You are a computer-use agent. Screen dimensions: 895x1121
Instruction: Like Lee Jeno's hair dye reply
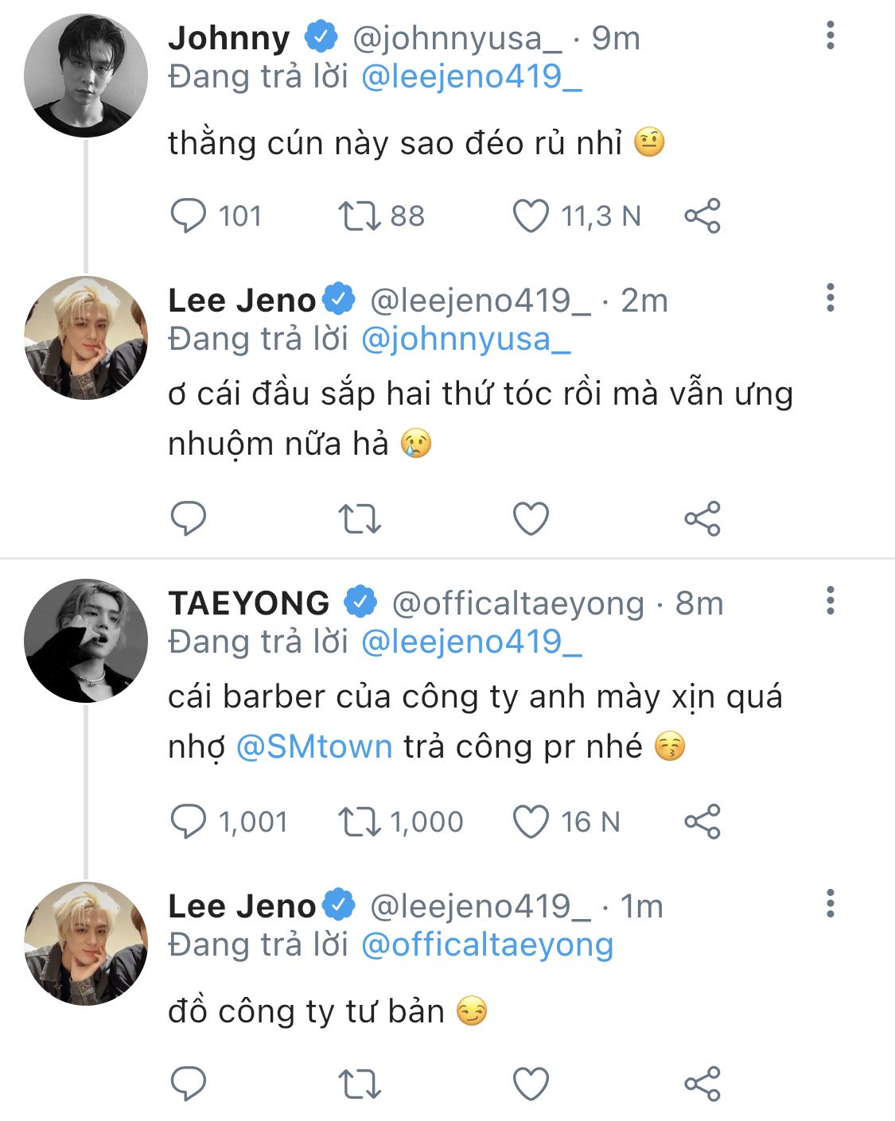pos(531,518)
